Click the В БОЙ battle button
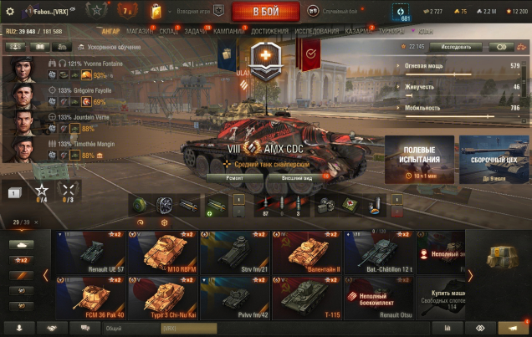 (266, 12)
